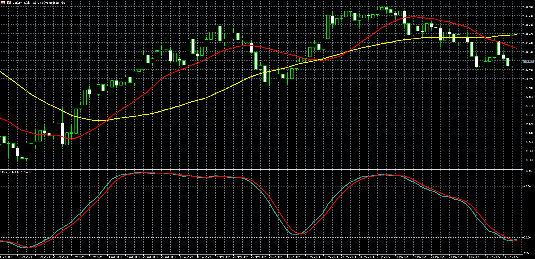Click the 23 Jan 2025 date label
The height and width of the screenshot is (259, 535).
[438, 257]
